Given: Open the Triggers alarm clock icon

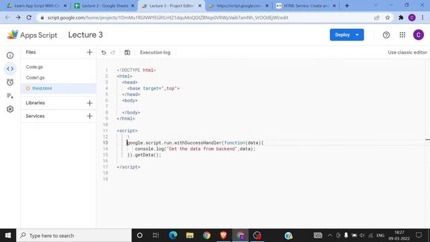Looking at the screenshot, I should click(10, 82).
